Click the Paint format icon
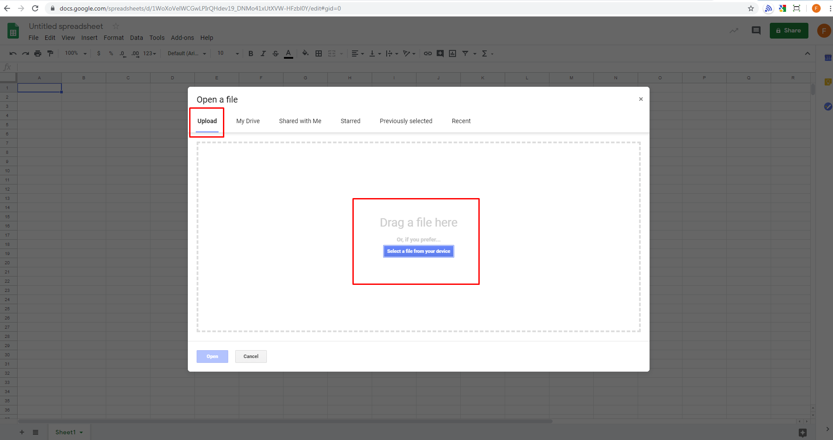The height and width of the screenshot is (440, 833). point(50,53)
